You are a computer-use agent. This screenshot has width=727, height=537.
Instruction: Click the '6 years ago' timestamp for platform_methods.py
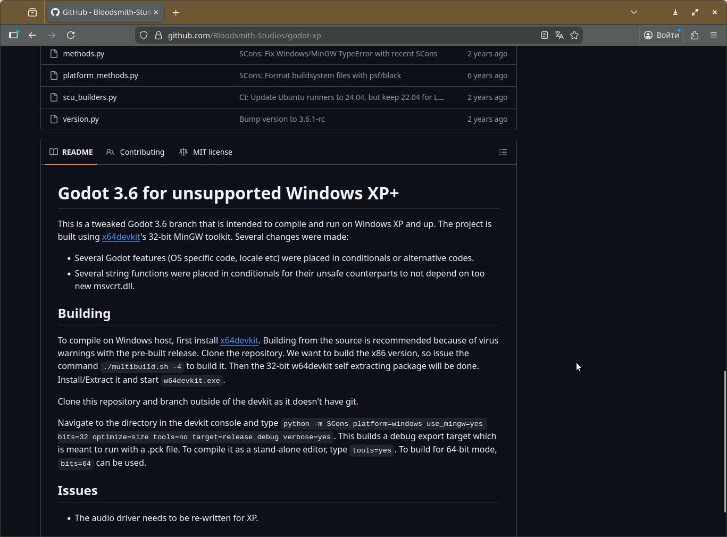point(487,75)
